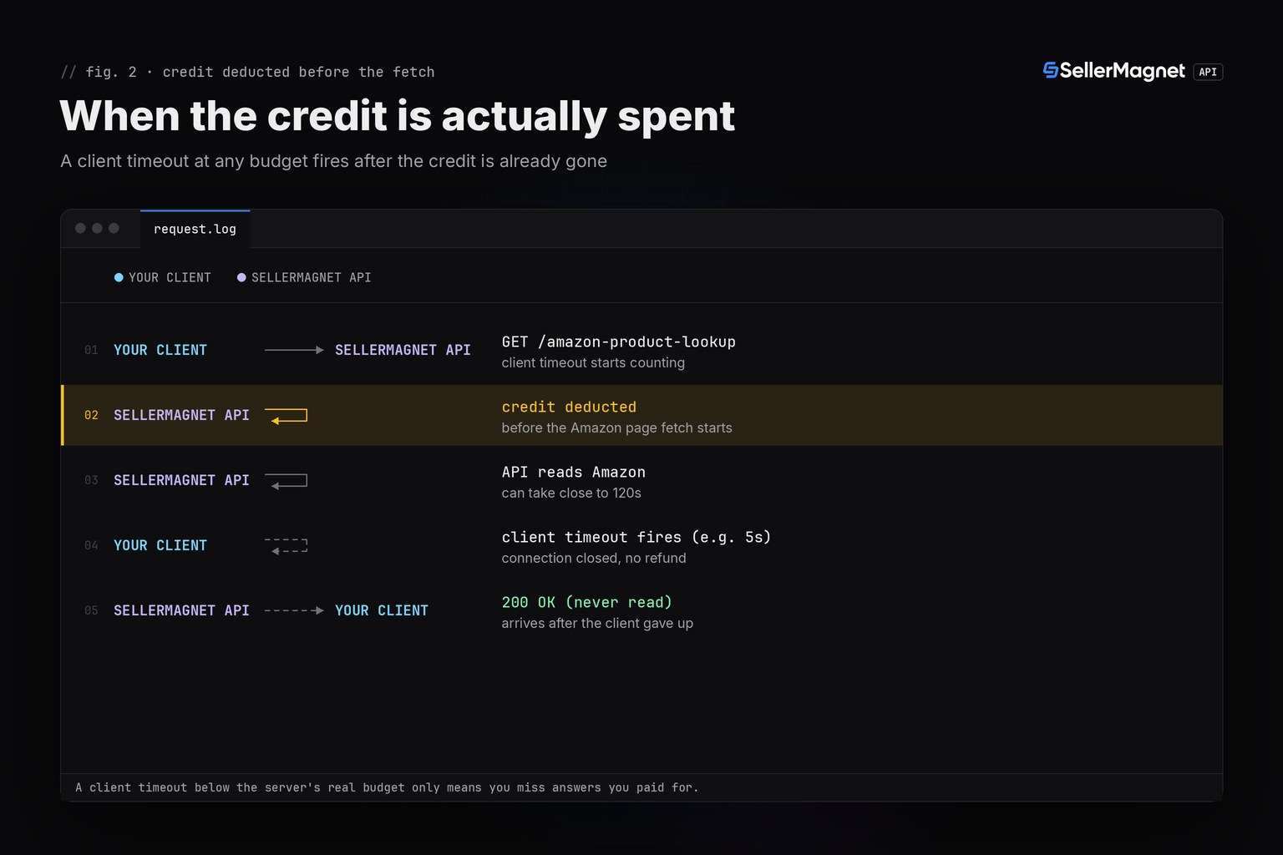Click the SELLERMAGNET API label in row 03

[x=181, y=480]
